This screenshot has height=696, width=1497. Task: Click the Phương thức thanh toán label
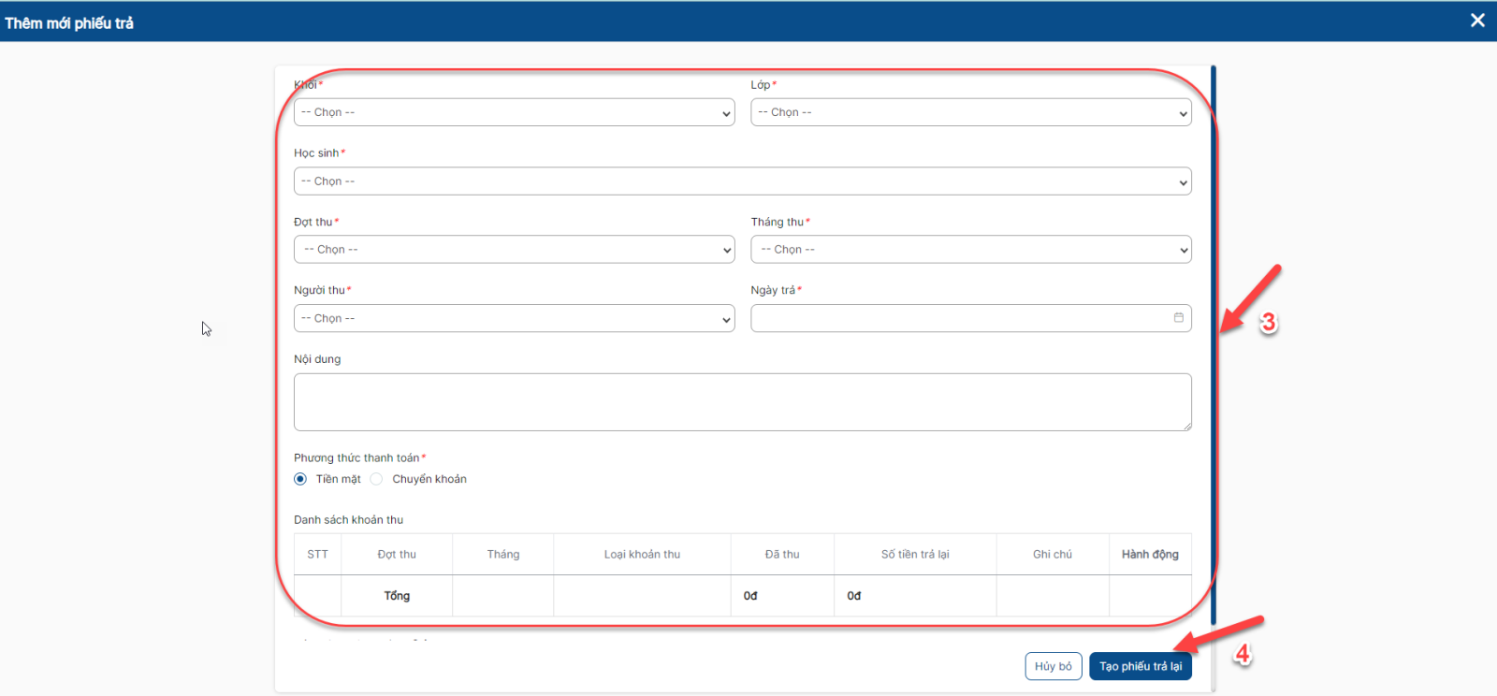coord(356,457)
